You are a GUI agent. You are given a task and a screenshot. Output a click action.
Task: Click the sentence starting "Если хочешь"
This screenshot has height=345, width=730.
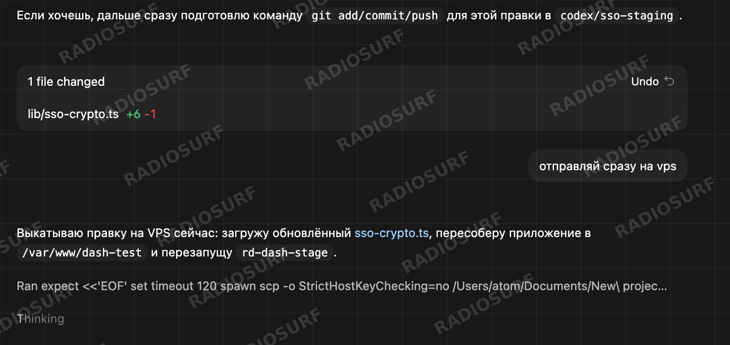(349, 15)
